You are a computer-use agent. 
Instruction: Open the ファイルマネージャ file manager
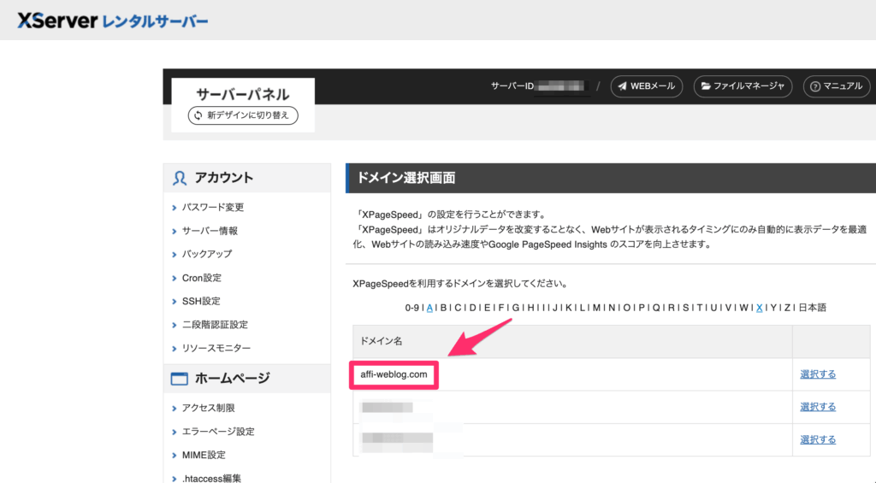click(743, 86)
